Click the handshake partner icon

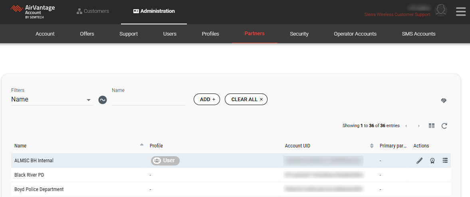pos(444,100)
